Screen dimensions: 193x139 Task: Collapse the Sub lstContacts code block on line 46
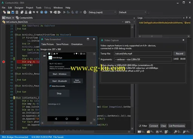pos(16,98)
